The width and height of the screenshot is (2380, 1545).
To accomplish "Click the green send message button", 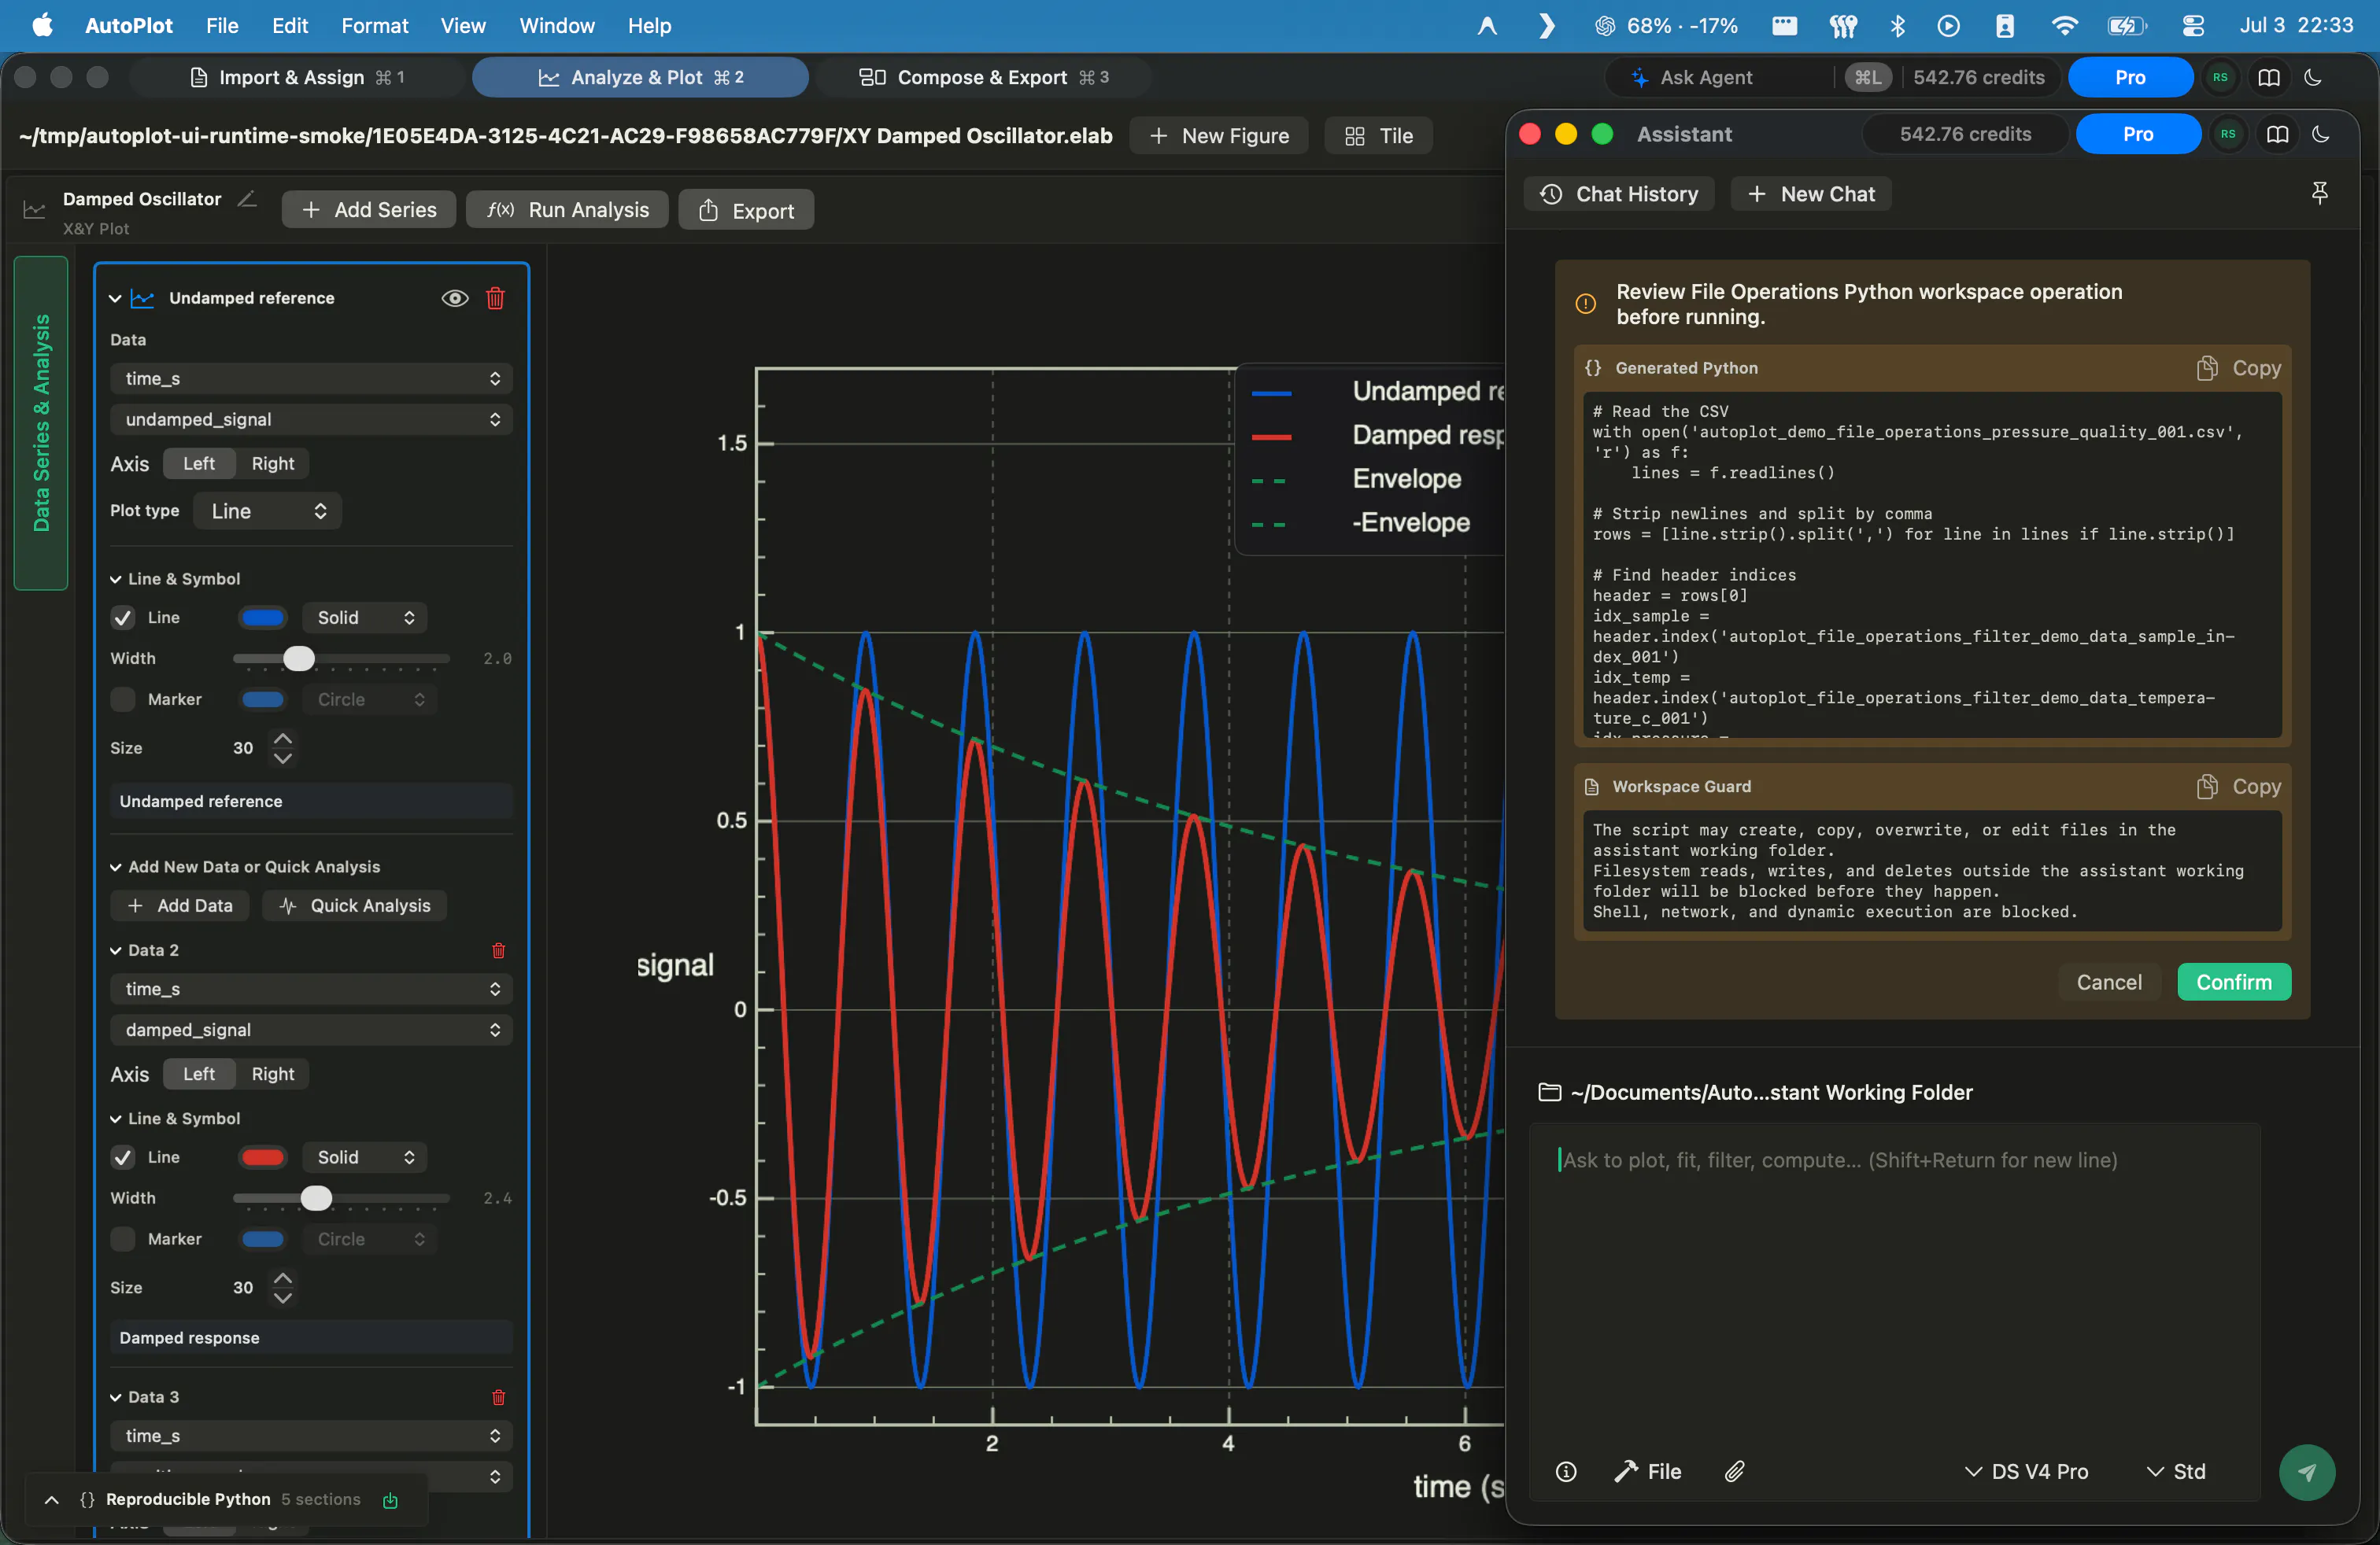I will click(2307, 1471).
